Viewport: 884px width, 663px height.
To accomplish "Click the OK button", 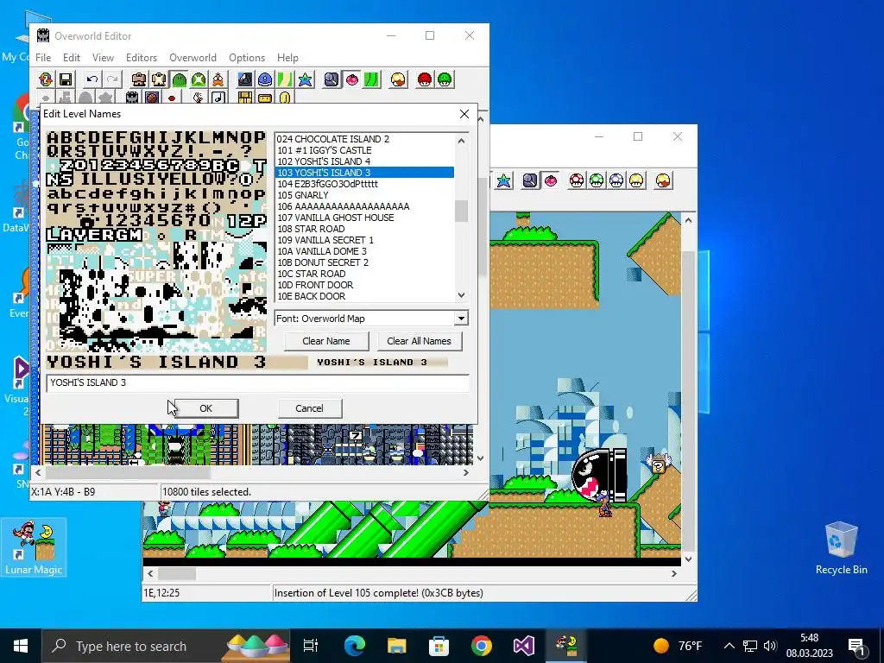I will (205, 408).
